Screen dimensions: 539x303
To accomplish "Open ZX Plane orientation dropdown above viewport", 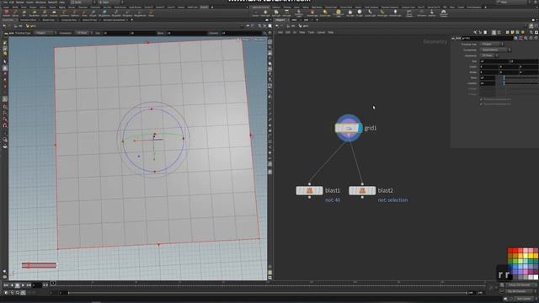I will coord(83,33).
